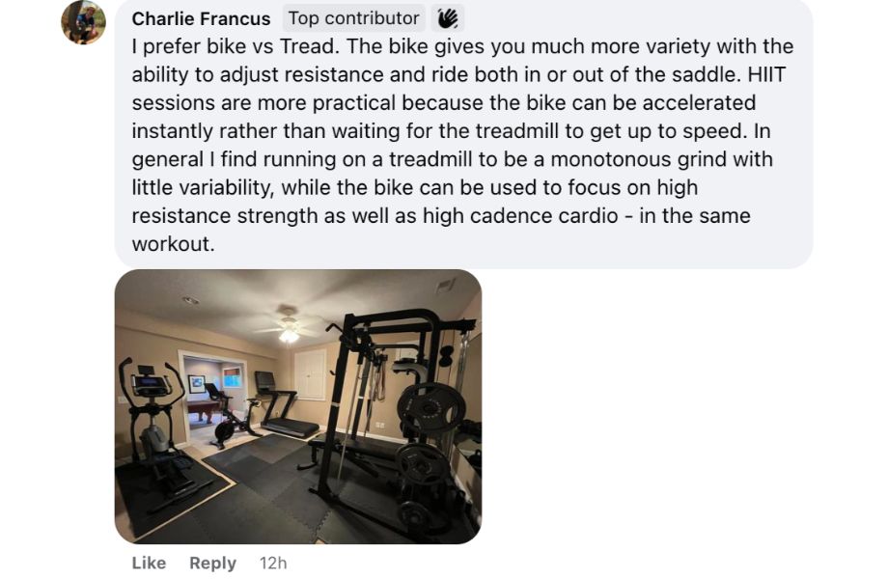Click Charlie Francus's profile avatar
888x579 pixels.
[x=84, y=18]
